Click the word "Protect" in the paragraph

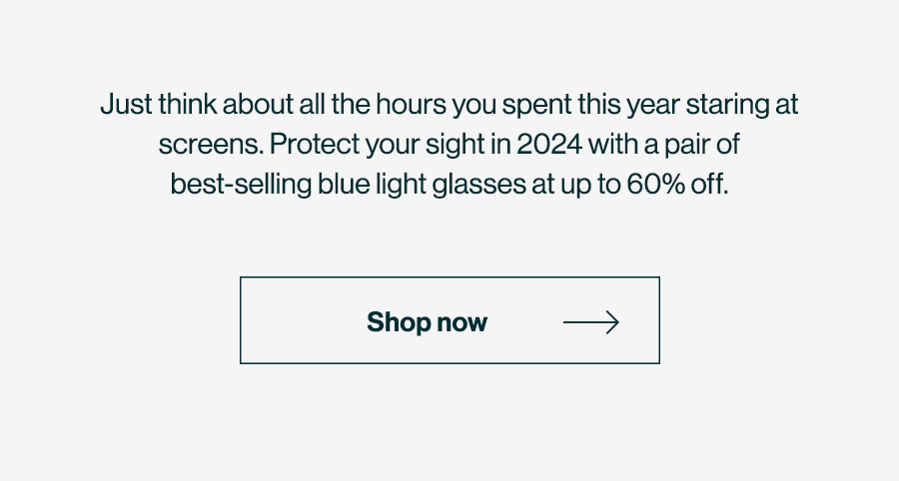(x=315, y=145)
